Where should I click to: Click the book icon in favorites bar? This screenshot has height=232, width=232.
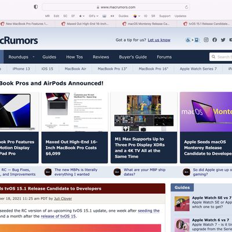pyautogui.click(x=104, y=16)
